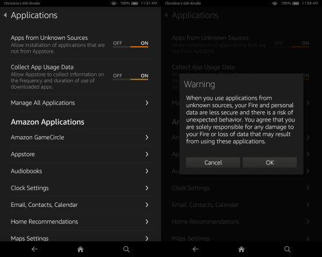Tap the back navigation icon in left screen's bottom bar

[x=35, y=249]
